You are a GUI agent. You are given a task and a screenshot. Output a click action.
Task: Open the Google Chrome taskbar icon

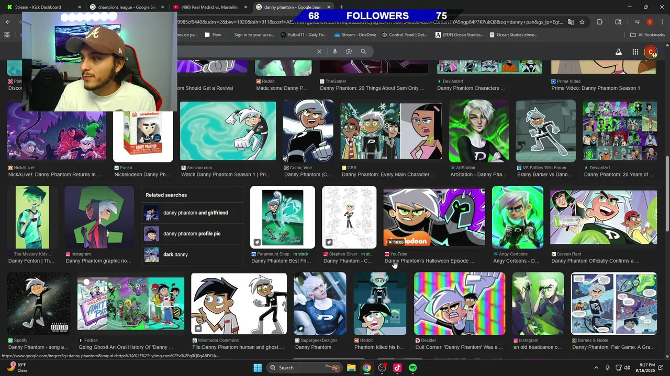point(366,368)
